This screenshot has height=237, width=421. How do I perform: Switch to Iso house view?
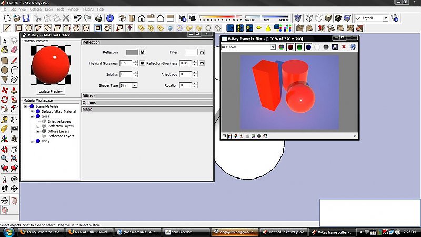pos(122,18)
